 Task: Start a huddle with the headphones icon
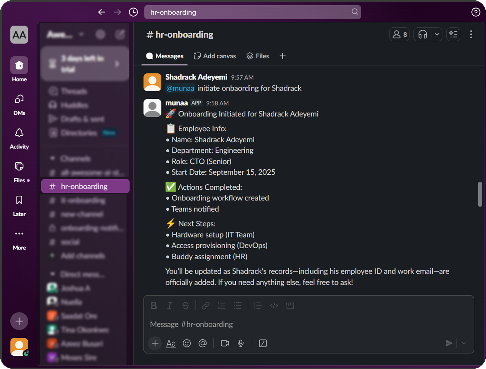(x=423, y=34)
